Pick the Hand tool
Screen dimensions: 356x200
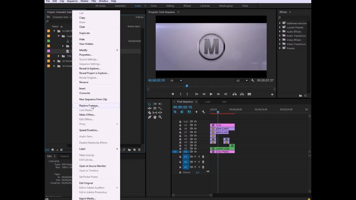[x=155, y=117]
